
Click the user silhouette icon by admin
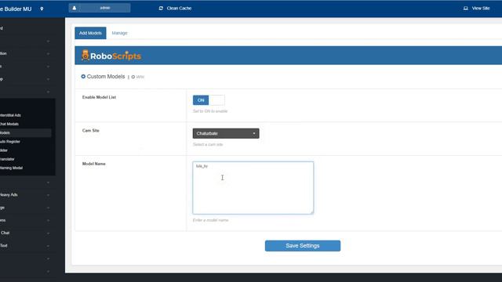click(x=75, y=8)
